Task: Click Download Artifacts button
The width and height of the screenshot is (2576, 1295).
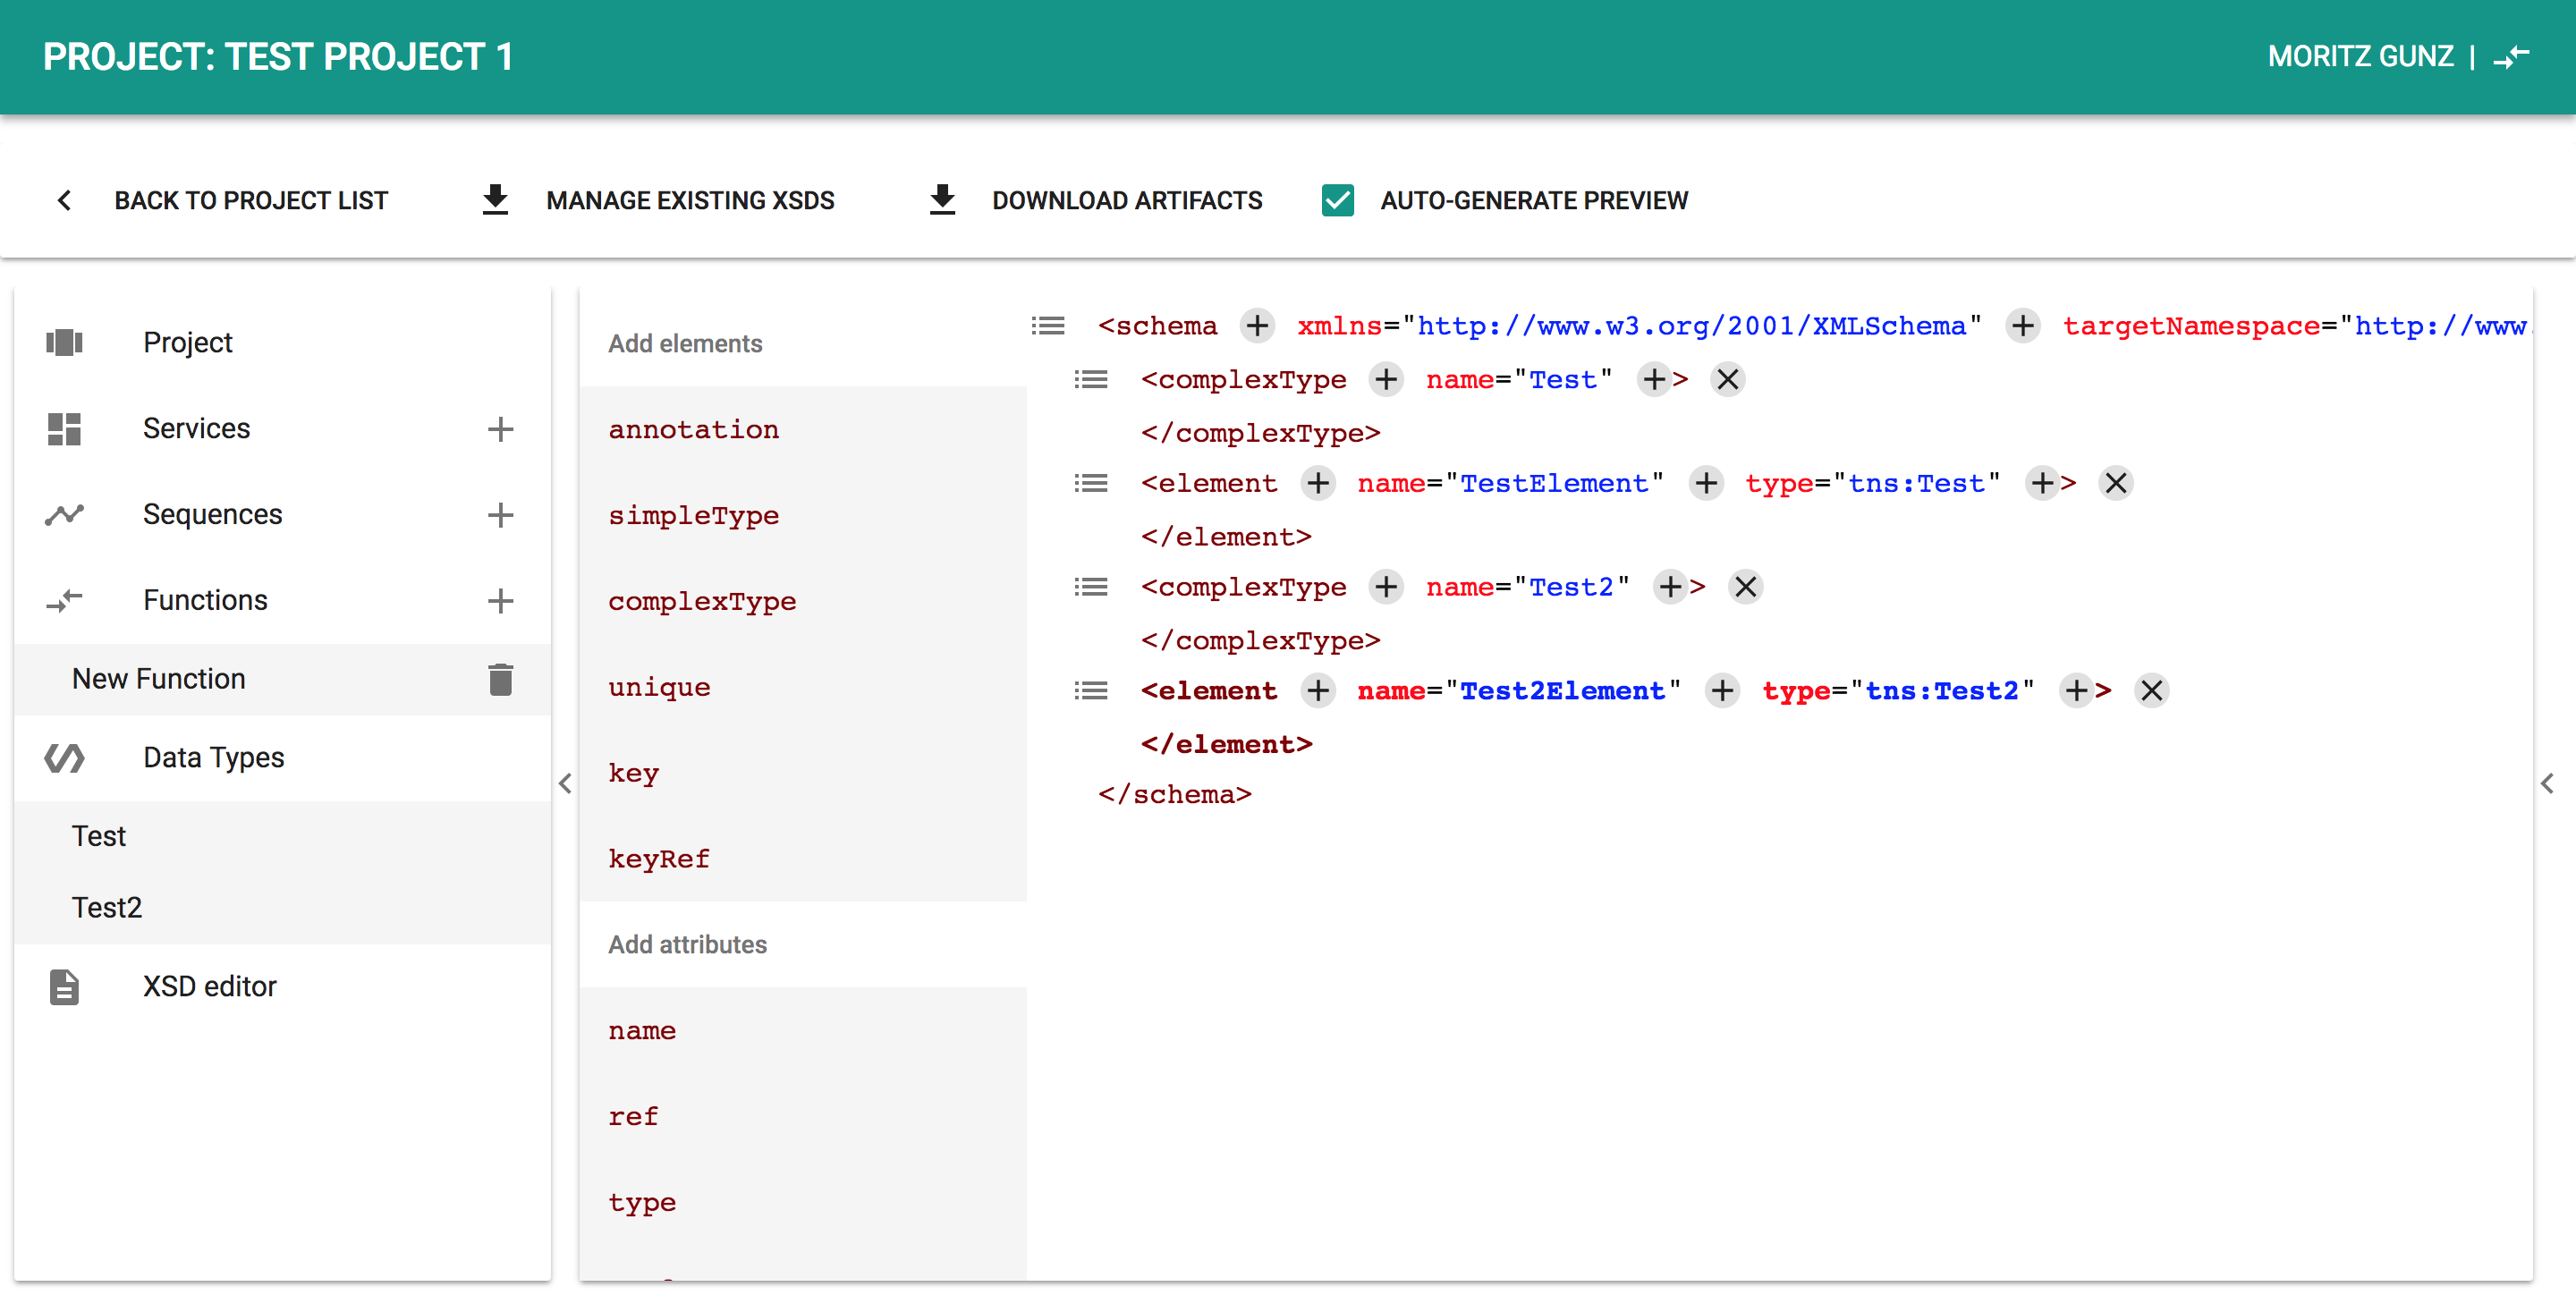Action: coord(1127,201)
